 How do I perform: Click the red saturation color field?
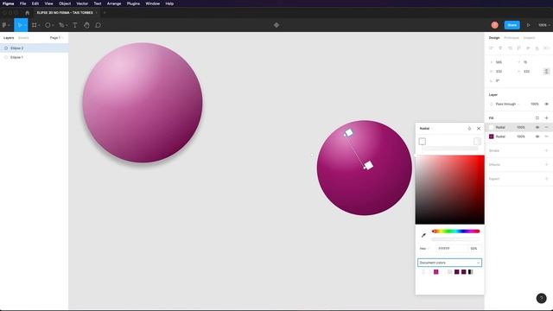pos(450,190)
